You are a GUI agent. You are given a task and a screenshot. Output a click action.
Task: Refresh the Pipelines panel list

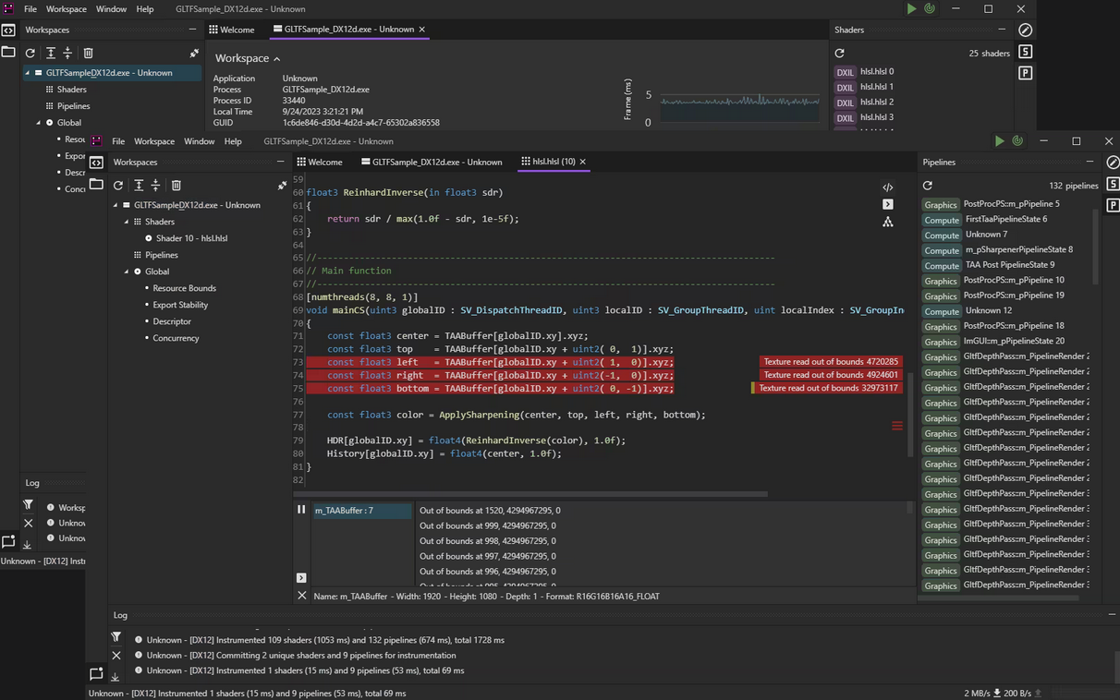pos(928,186)
